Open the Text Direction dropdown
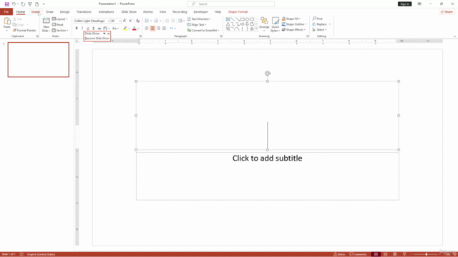The width and height of the screenshot is (458, 257). point(199,19)
